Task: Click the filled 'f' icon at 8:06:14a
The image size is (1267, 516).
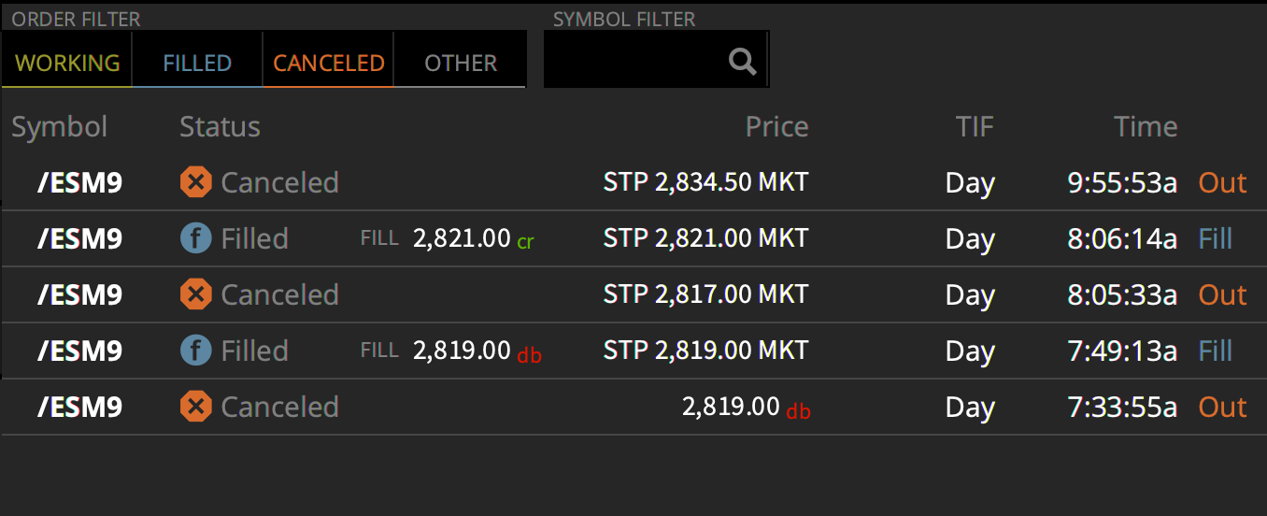Action: coord(196,238)
